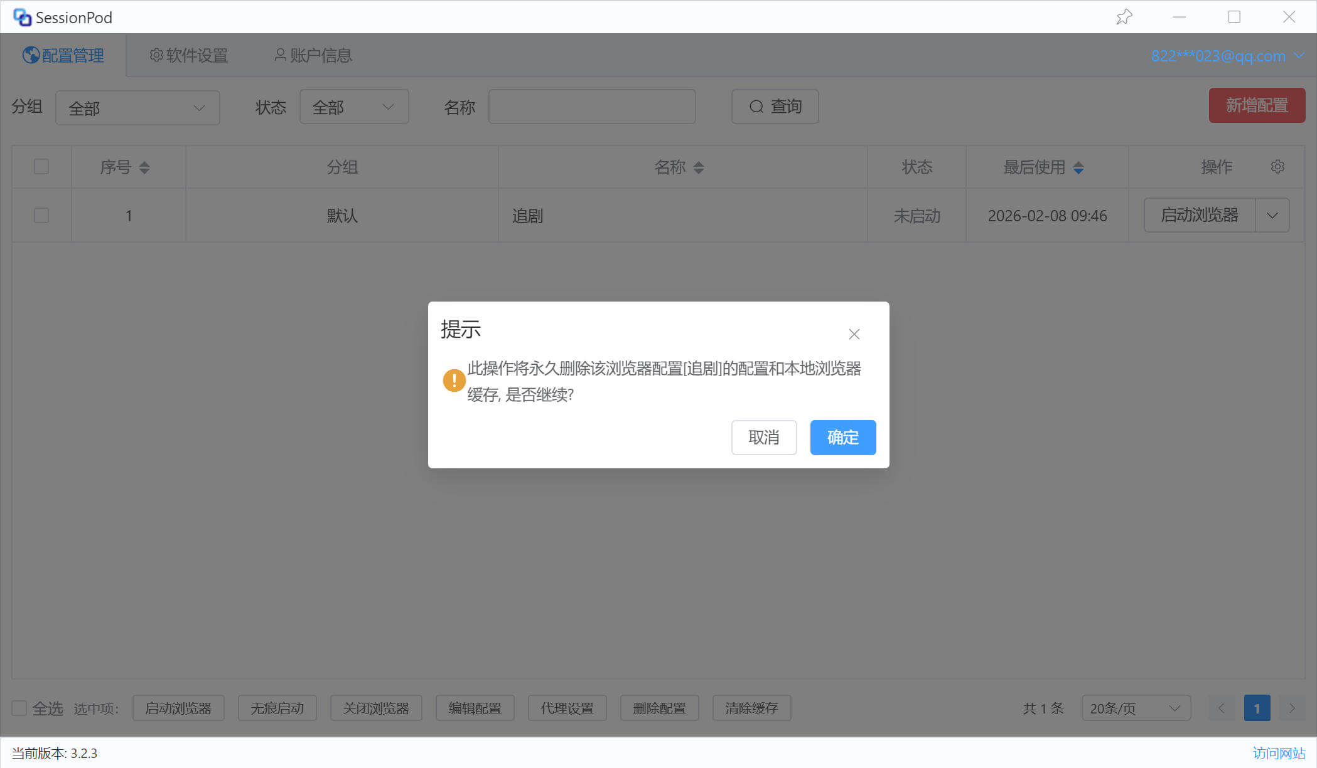
Task: Go to next page arrow
Action: tap(1292, 708)
